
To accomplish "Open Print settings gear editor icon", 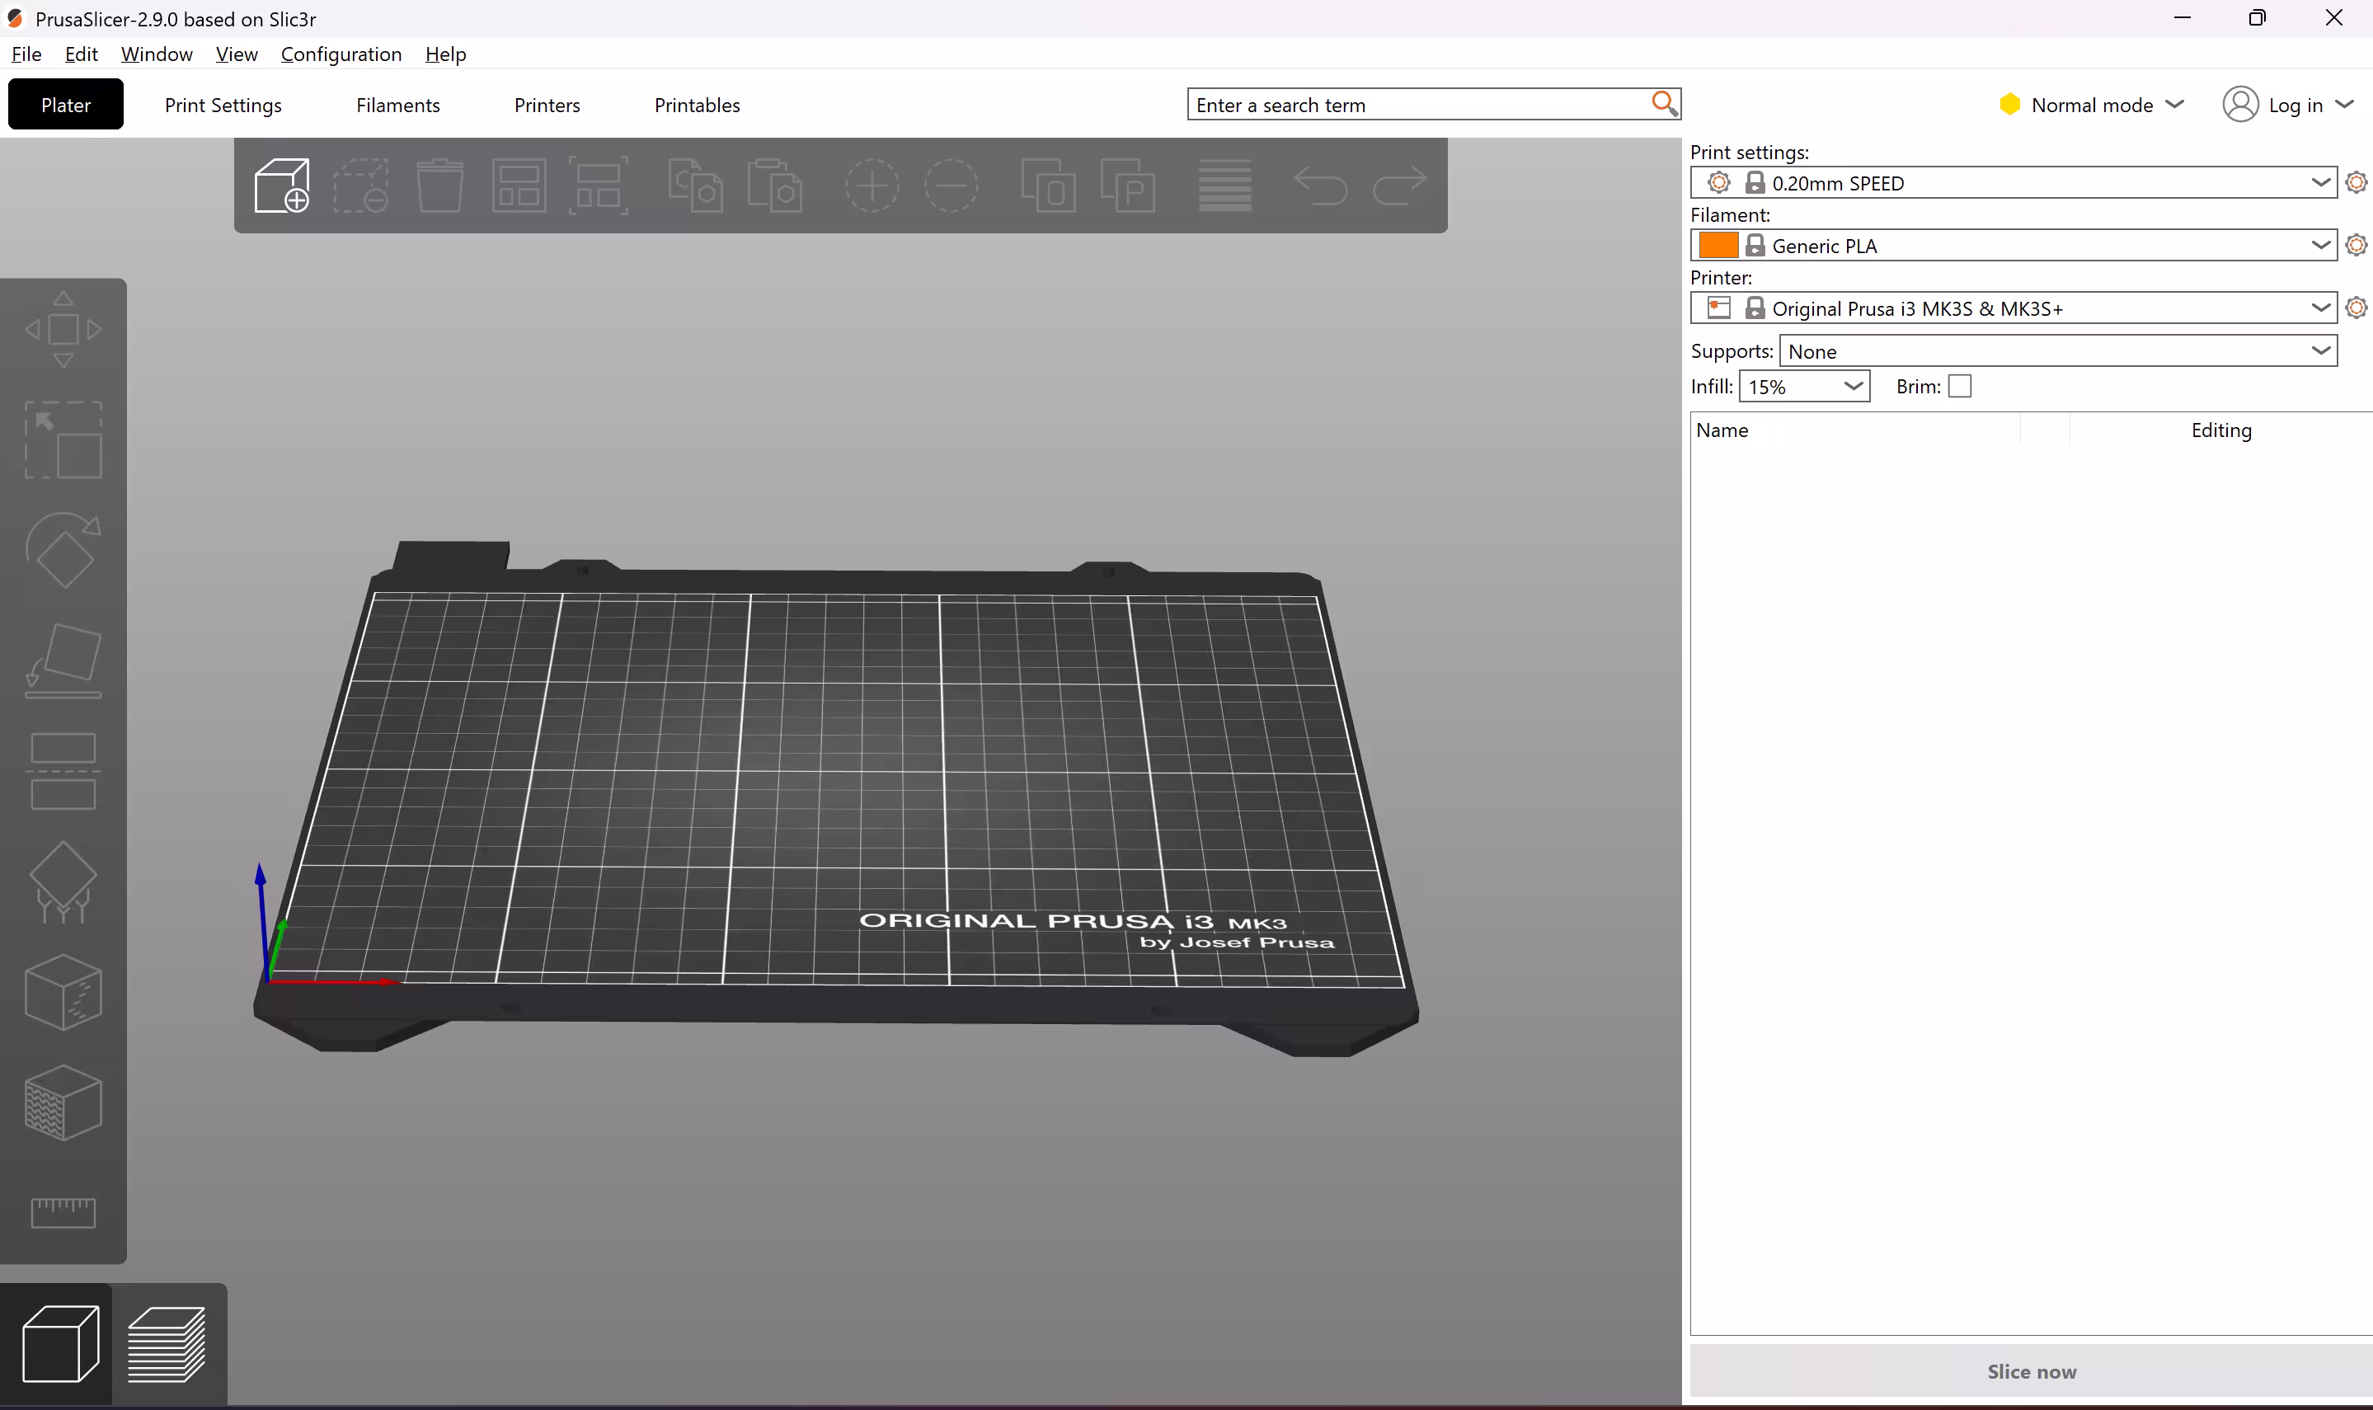I will coord(2356,181).
